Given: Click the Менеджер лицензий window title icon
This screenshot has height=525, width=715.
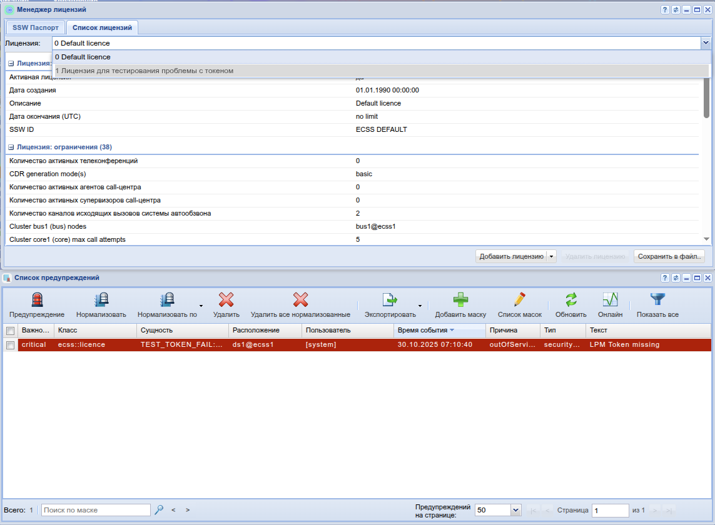Looking at the screenshot, I should pos(9,9).
